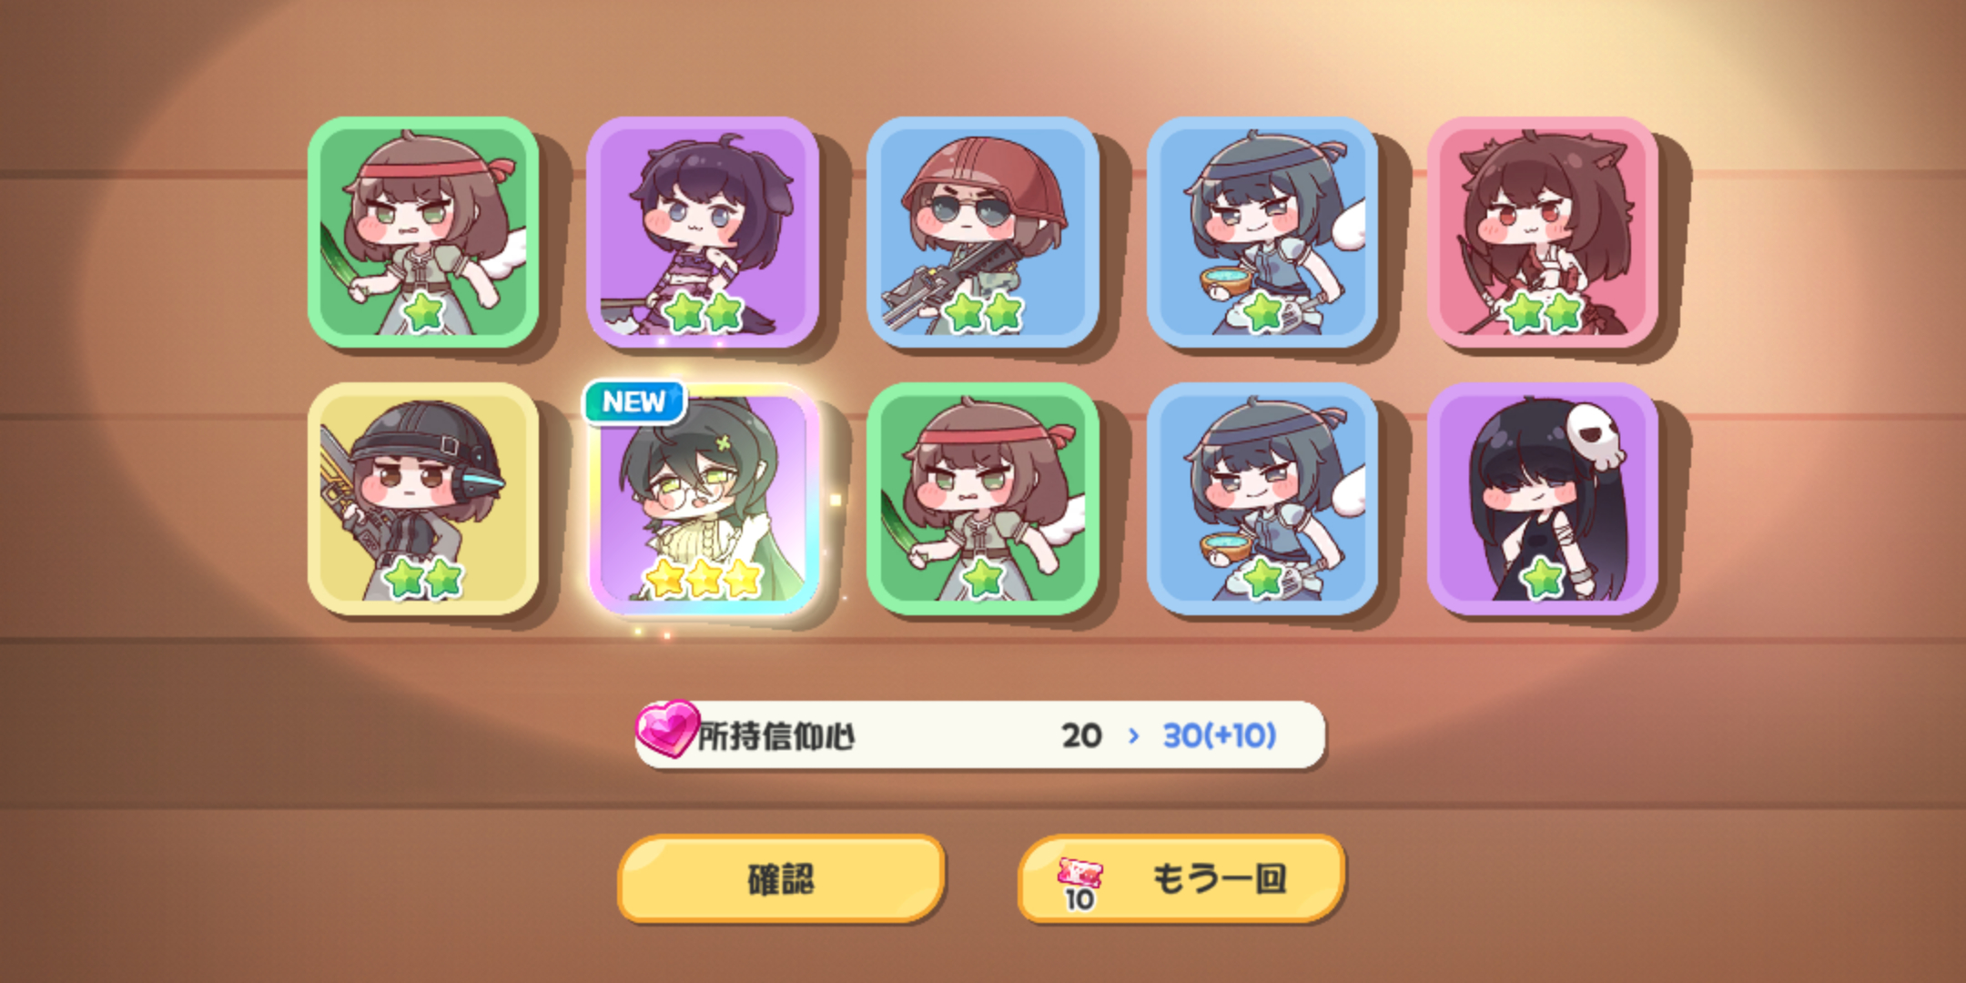Viewport: 1966px width, 983px height.
Task: Click the 確認 confirm button
Action: [x=781, y=879]
